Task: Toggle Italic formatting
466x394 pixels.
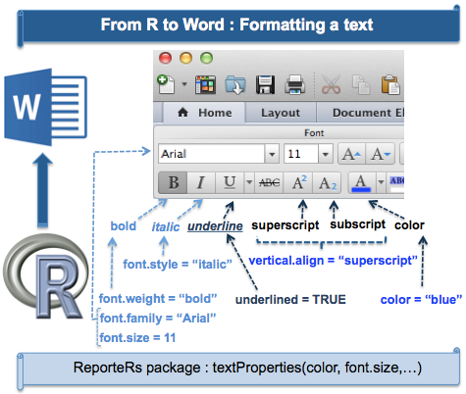Action: (x=201, y=182)
